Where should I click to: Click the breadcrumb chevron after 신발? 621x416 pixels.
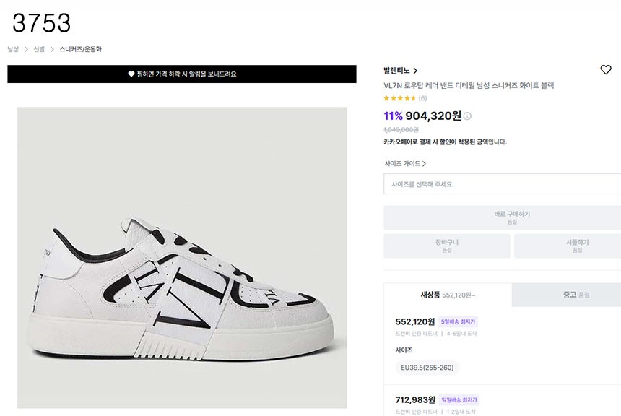coord(52,50)
